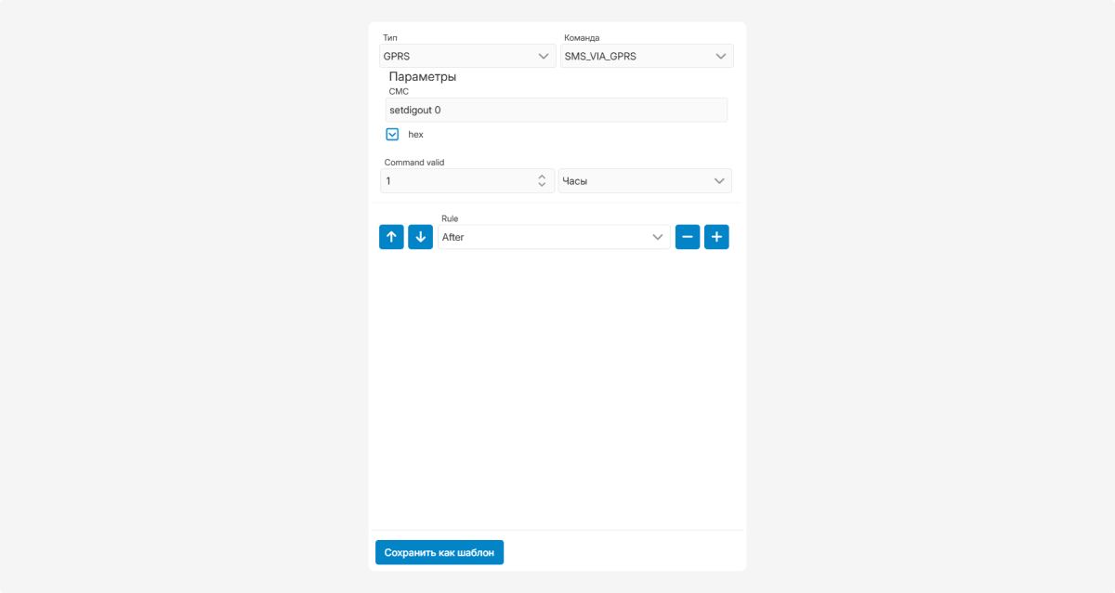Focus the СМС text field with setdigout 0

556,110
